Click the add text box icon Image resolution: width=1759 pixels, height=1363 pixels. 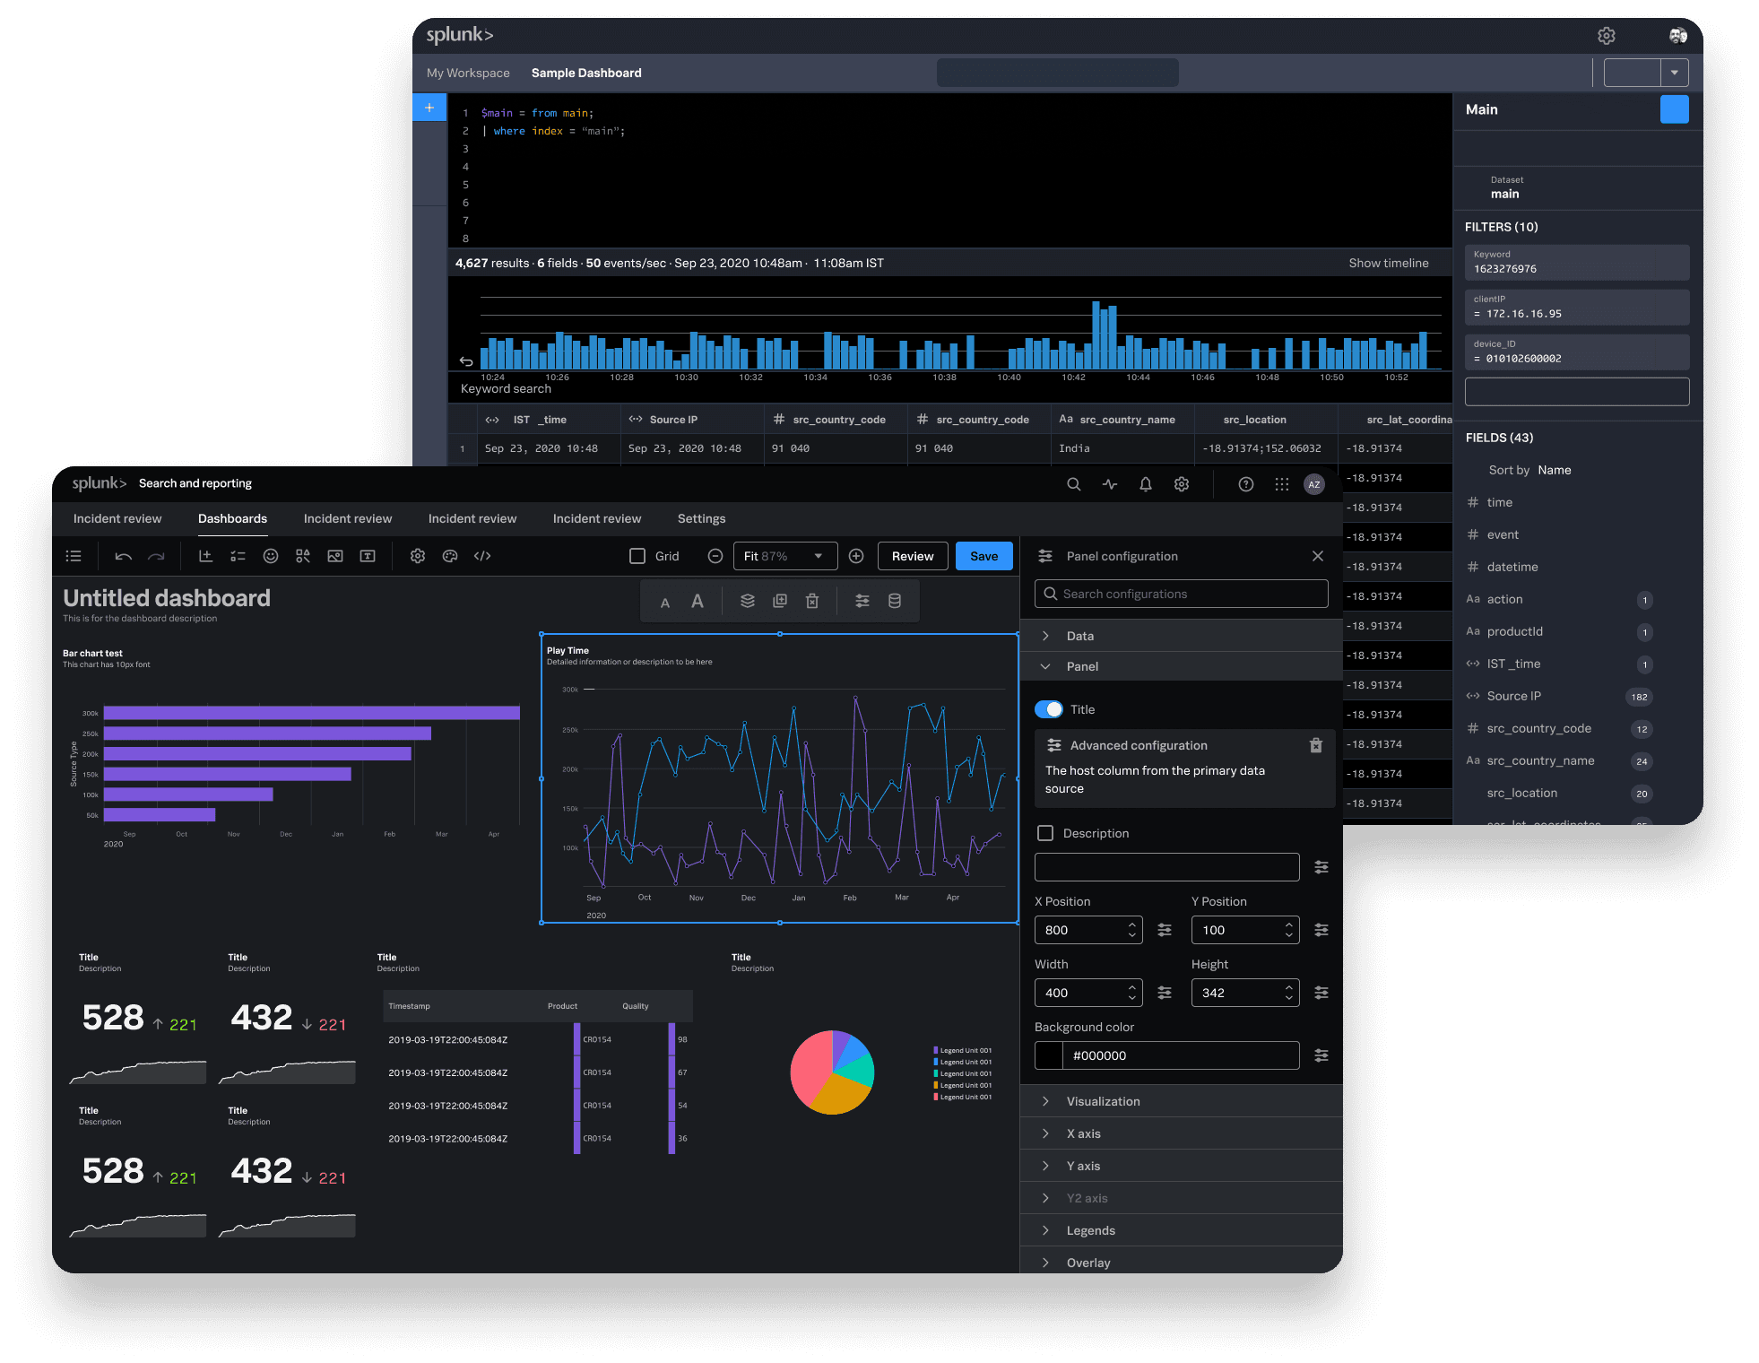[x=368, y=556]
